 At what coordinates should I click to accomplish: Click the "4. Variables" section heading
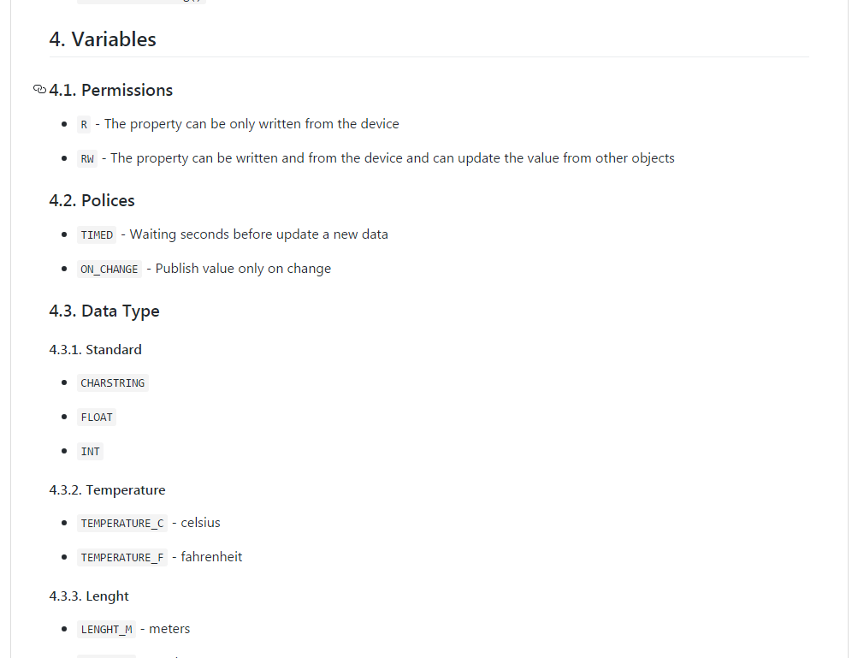(103, 39)
